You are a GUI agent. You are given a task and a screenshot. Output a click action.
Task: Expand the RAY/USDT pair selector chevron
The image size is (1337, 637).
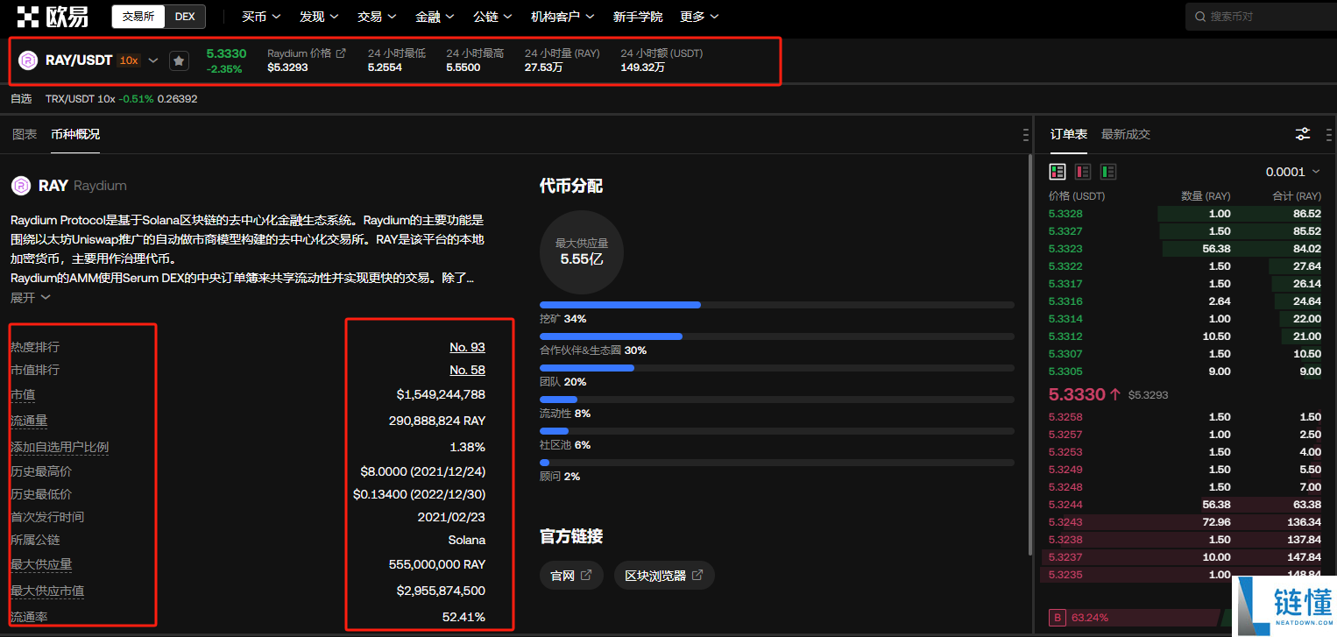pyautogui.click(x=153, y=60)
